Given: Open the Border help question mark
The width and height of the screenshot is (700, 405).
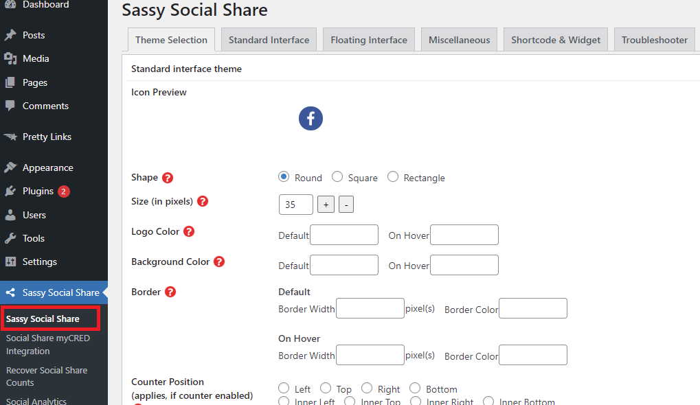Looking at the screenshot, I should point(170,292).
